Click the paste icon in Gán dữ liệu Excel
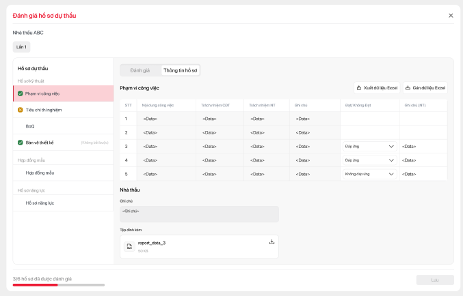 click(408, 88)
